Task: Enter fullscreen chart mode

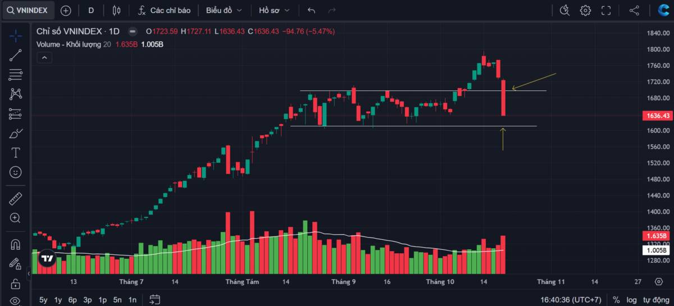Action: coord(606,10)
